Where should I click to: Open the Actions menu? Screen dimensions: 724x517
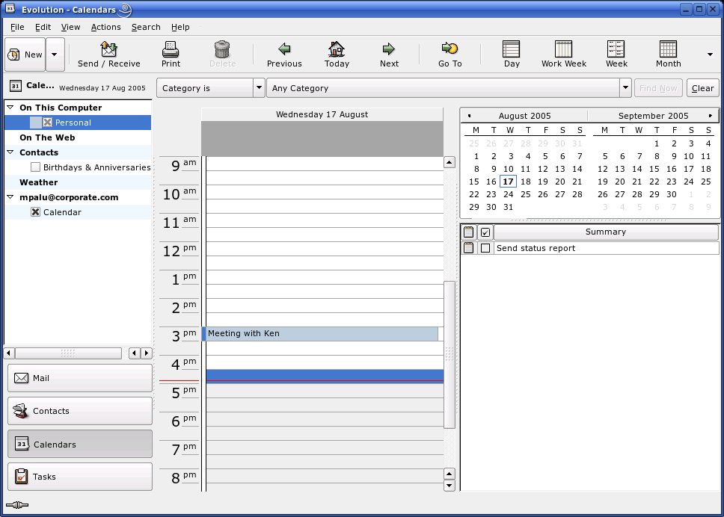[105, 27]
